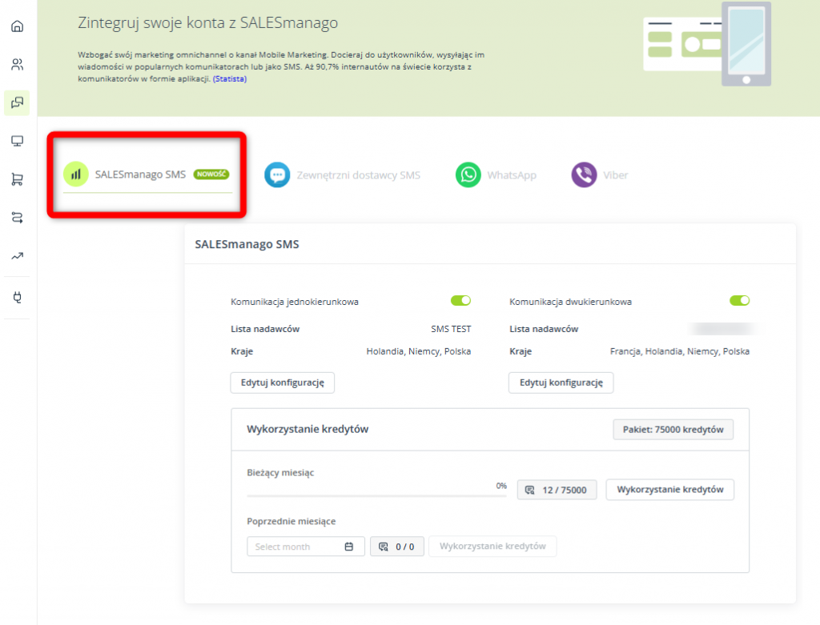Toggle Komunikacja dwukierunkowa switch

tap(739, 300)
